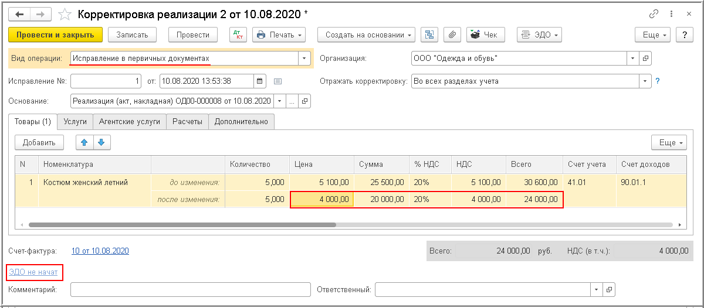Open Печать dropdown menu
This screenshot has width=704, height=308.
[279, 35]
